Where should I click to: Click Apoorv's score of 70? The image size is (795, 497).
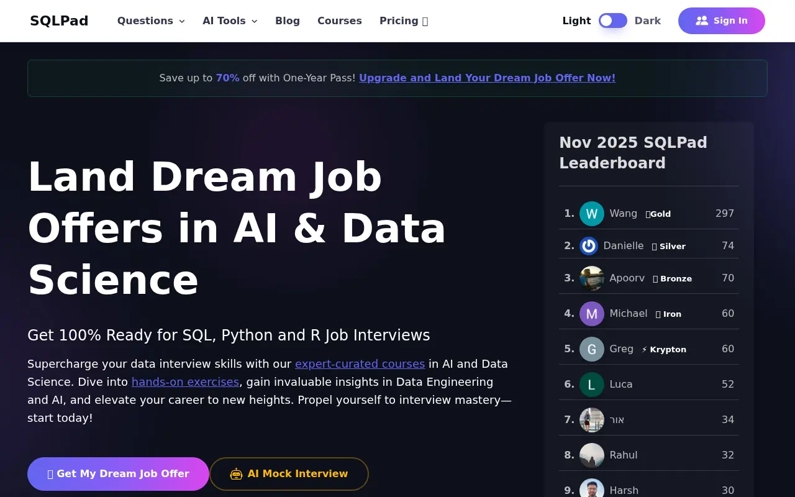[x=728, y=278]
